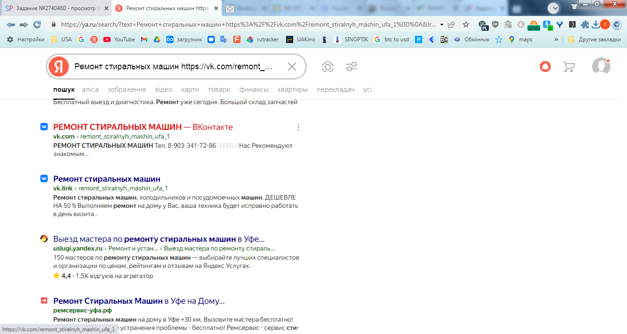The width and height of the screenshot is (627, 334).
Task: Open the USA bookmarks folder
Action: point(62,39)
